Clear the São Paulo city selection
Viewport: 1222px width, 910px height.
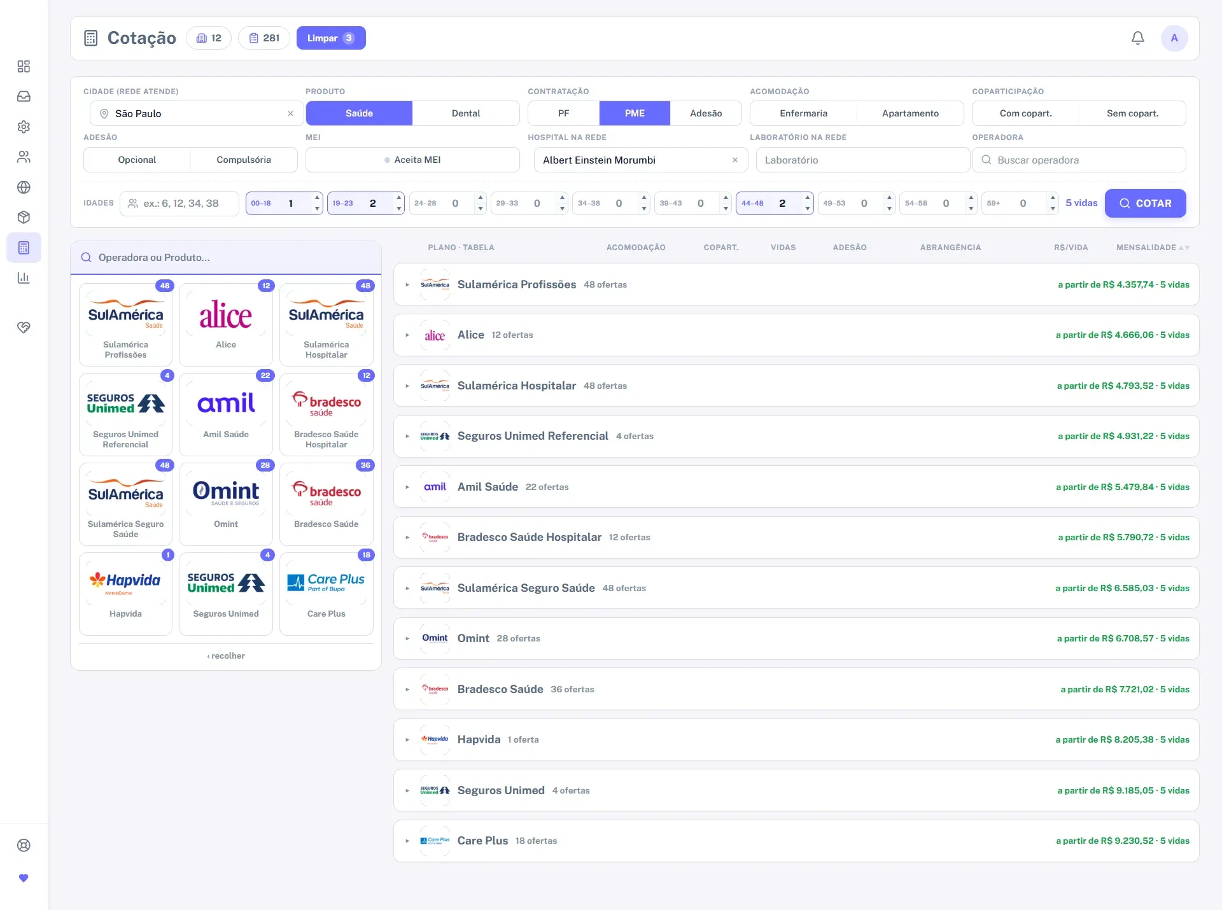click(x=291, y=113)
